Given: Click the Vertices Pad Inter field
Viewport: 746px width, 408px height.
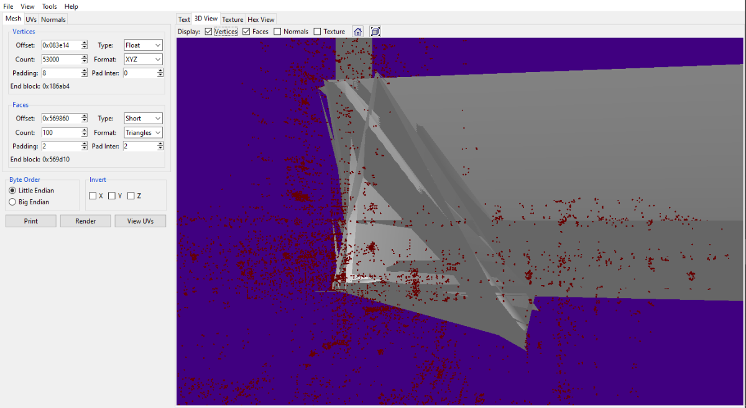Looking at the screenshot, I should pyautogui.click(x=140, y=73).
